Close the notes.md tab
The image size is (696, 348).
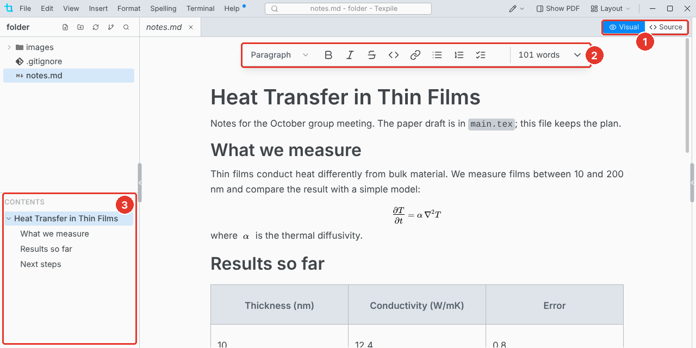tap(191, 27)
